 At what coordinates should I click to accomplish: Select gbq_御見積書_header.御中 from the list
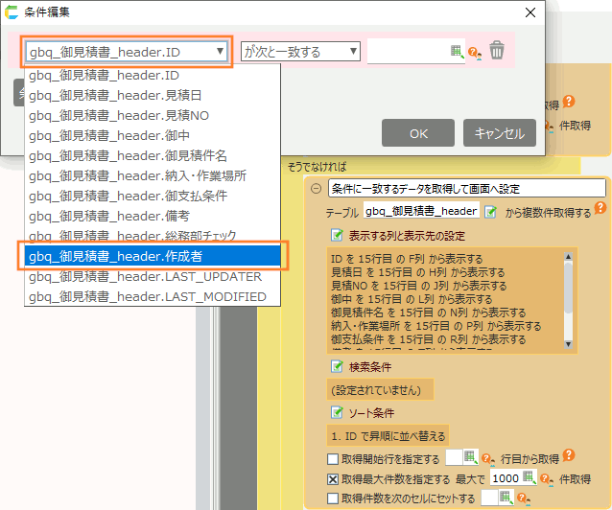(x=153, y=135)
